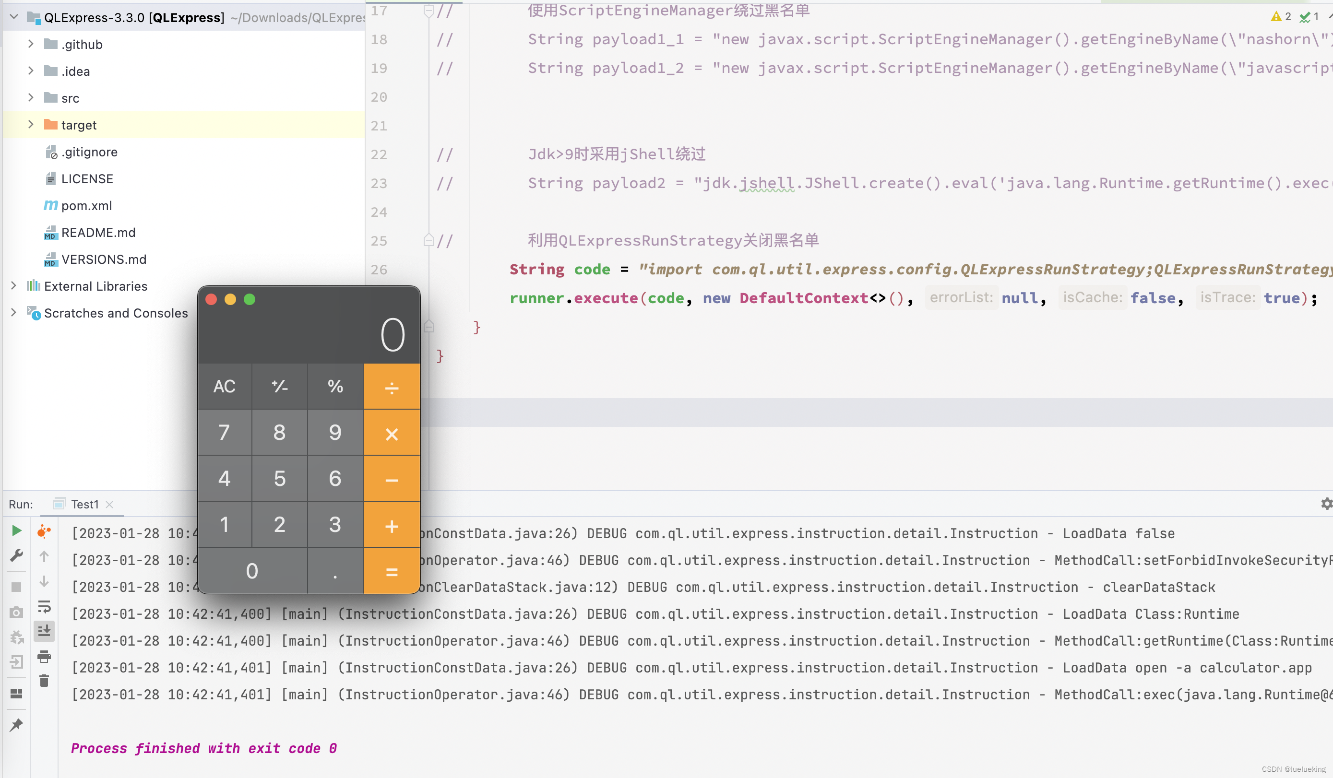
Task: Click the decimal point key on Calculator
Action: point(335,571)
